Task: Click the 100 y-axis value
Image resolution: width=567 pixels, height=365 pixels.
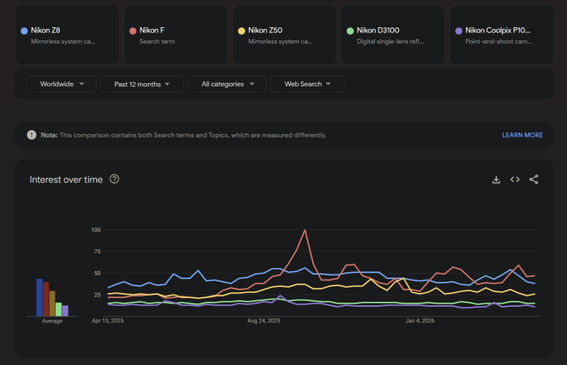Action: 96,230
